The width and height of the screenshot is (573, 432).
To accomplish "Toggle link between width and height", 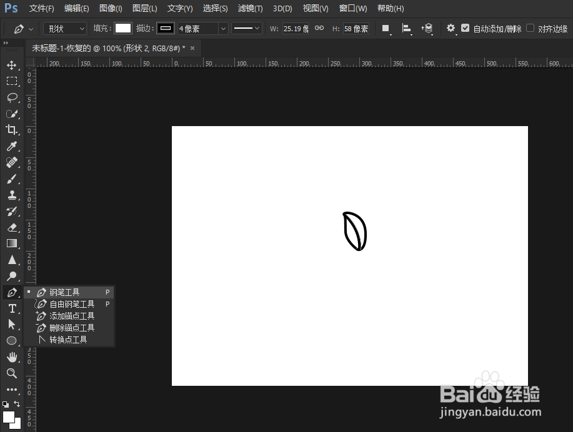I will (x=319, y=28).
